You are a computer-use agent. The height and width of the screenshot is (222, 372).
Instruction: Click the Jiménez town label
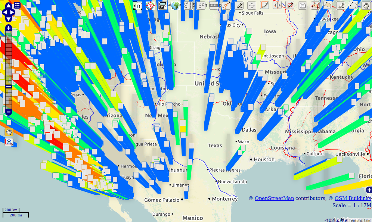point(180,185)
